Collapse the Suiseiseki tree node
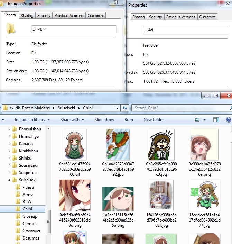The image size is (232, 244). pos(9,180)
